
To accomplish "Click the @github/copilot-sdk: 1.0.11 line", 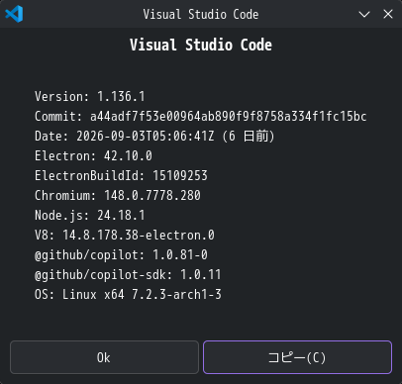I will (x=128, y=275).
